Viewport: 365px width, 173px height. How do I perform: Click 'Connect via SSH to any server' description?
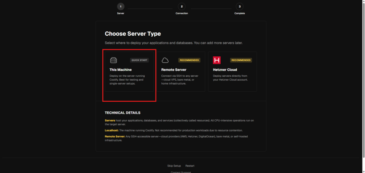click(180, 80)
